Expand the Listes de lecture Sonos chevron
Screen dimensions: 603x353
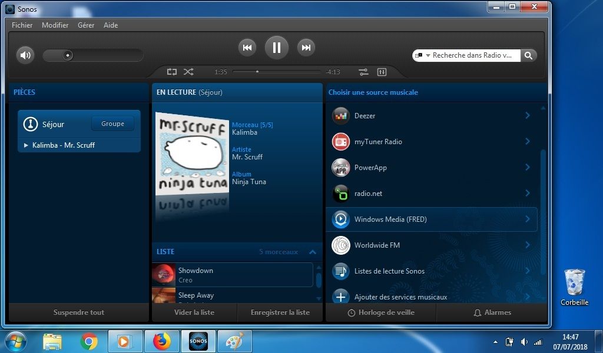pos(528,271)
